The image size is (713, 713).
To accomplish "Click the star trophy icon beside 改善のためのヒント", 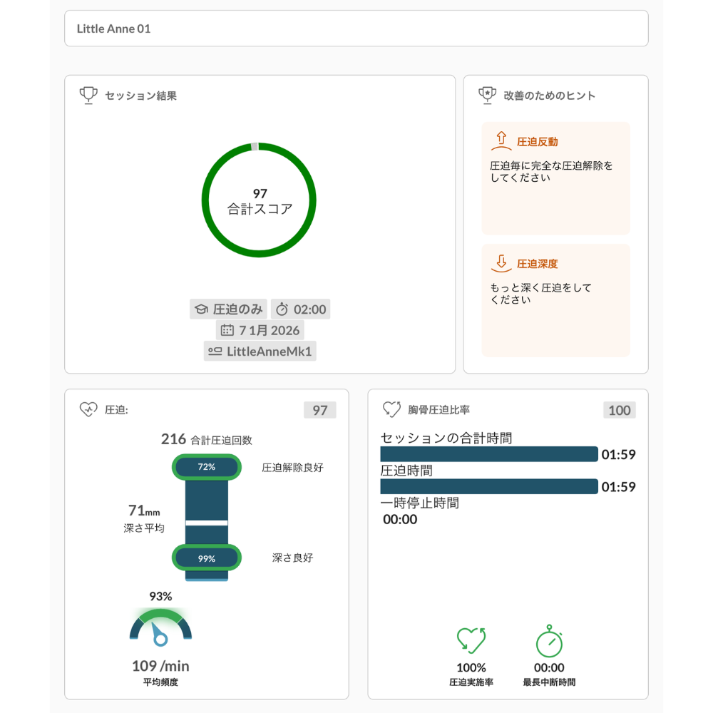I will pos(487,96).
